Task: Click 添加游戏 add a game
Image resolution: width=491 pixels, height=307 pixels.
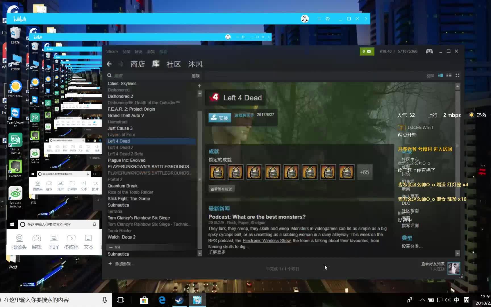Action: 121,264
